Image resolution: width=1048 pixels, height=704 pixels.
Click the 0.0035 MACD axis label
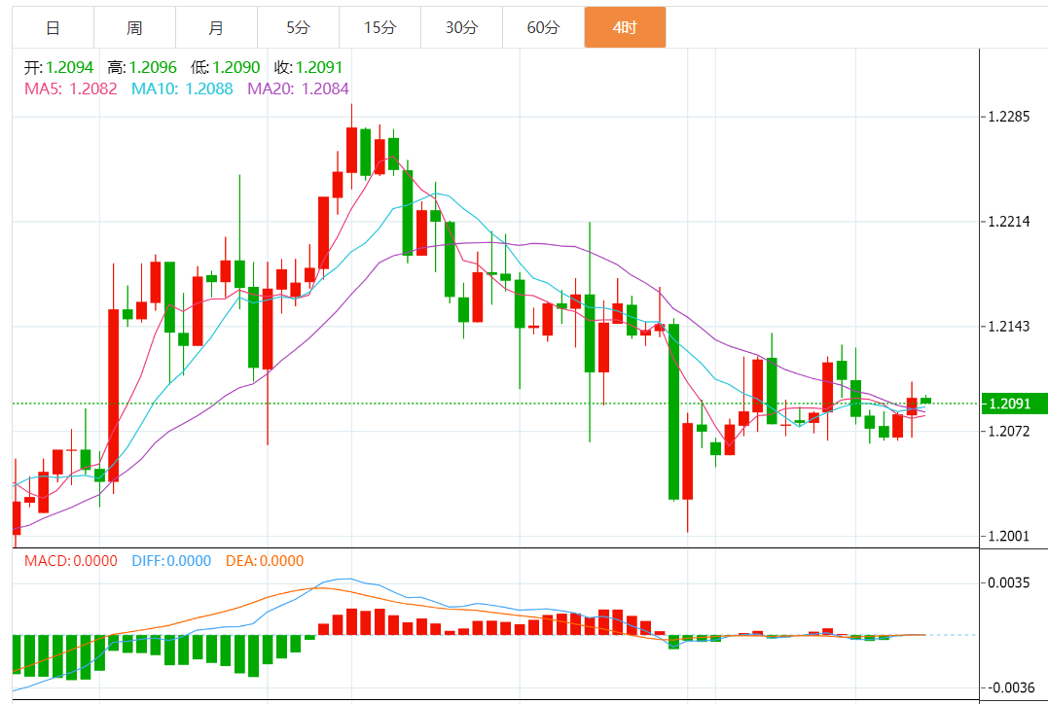[1008, 582]
